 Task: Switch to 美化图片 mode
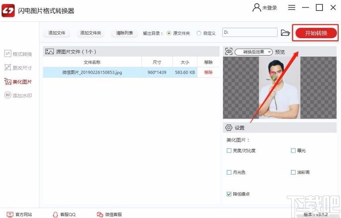pos(18,82)
